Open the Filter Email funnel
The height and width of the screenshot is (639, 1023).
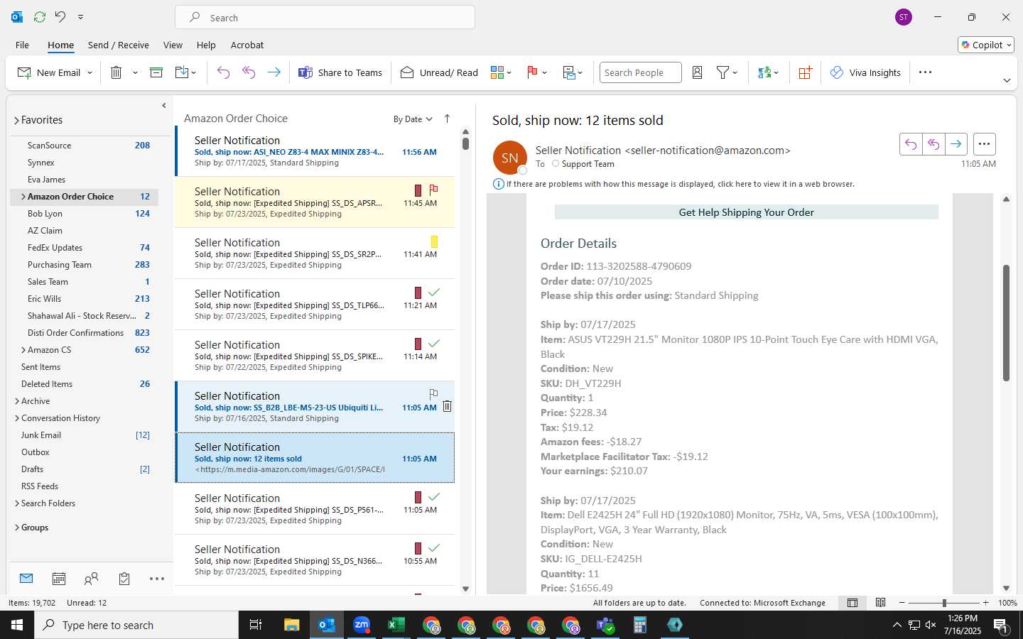pyautogui.click(x=727, y=72)
